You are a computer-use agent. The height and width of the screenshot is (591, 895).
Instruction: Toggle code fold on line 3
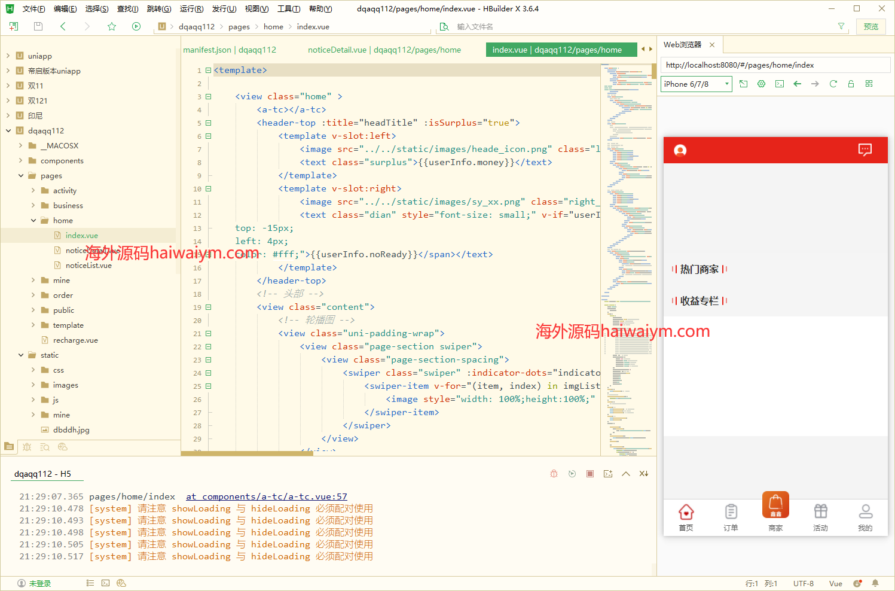pos(209,96)
